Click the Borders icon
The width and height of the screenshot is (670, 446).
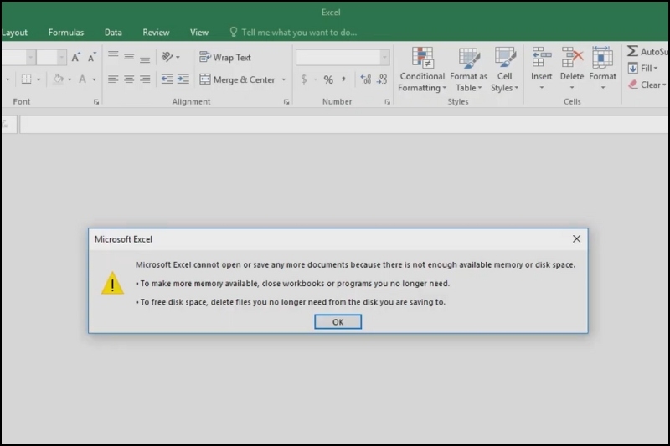pos(27,79)
